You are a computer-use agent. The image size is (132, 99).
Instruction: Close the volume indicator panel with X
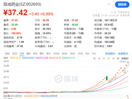coord(127,96)
